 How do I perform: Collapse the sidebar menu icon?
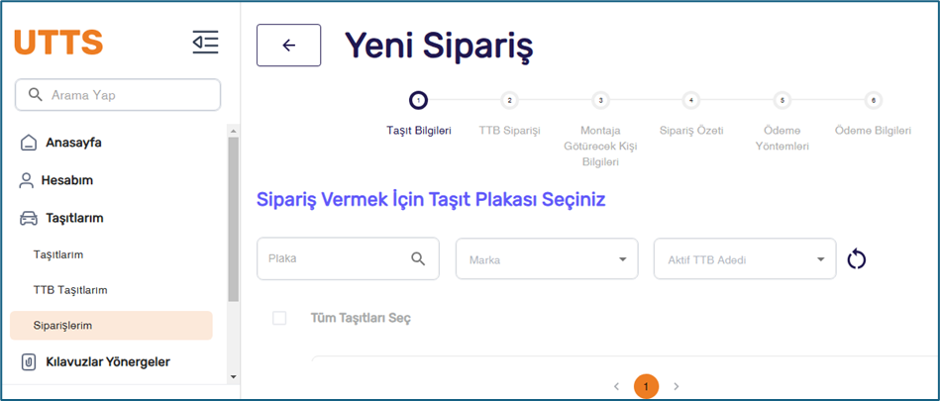pos(205,43)
